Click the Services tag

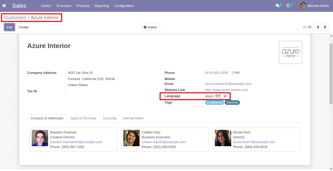coord(232,102)
